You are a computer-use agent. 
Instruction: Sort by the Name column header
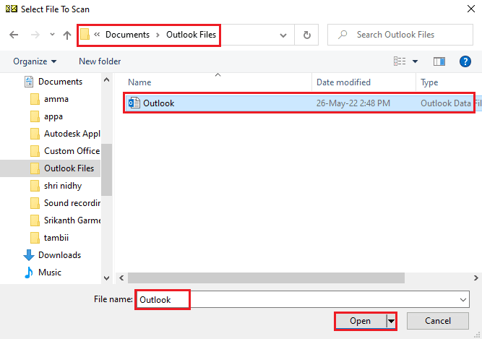tap(139, 82)
